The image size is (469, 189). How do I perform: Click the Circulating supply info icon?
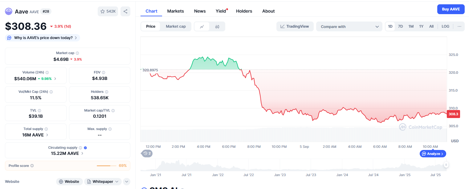click(x=80, y=148)
